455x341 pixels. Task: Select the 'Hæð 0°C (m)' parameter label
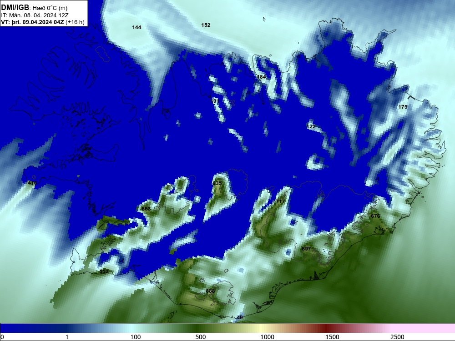click(x=50, y=8)
